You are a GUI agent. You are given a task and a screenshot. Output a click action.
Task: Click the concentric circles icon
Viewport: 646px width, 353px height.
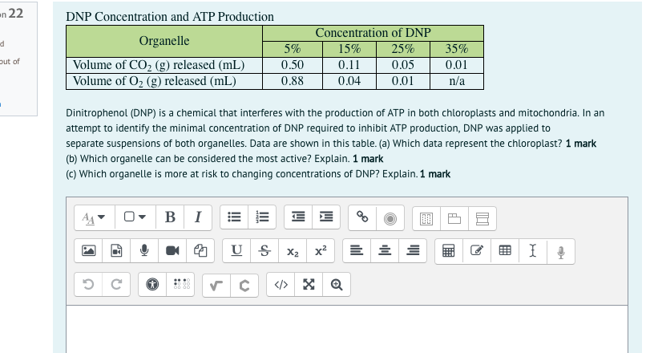pos(390,218)
